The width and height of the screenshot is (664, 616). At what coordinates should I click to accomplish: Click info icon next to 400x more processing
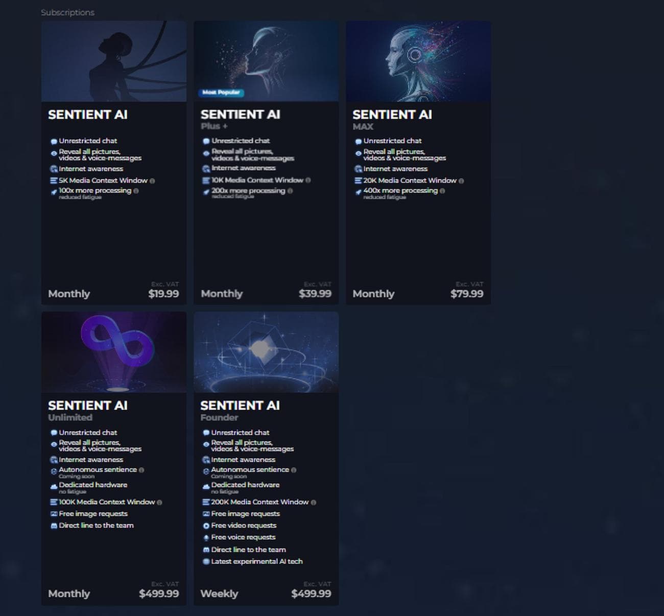point(442,191)
